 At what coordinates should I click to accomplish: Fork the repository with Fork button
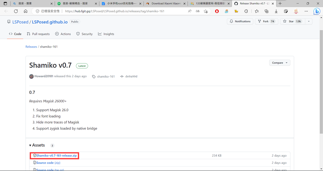point(266,21)
